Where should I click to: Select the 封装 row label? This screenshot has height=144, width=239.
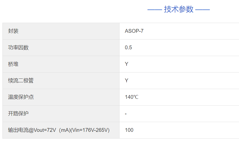13,31
